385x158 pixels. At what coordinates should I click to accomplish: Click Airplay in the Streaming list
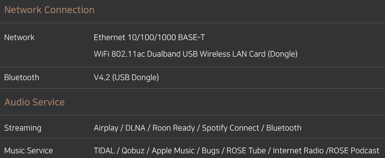point(106,128)
